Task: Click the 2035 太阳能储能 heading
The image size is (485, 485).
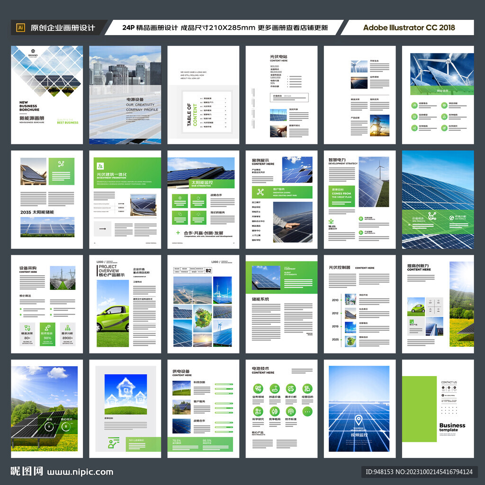Action: 37,212
